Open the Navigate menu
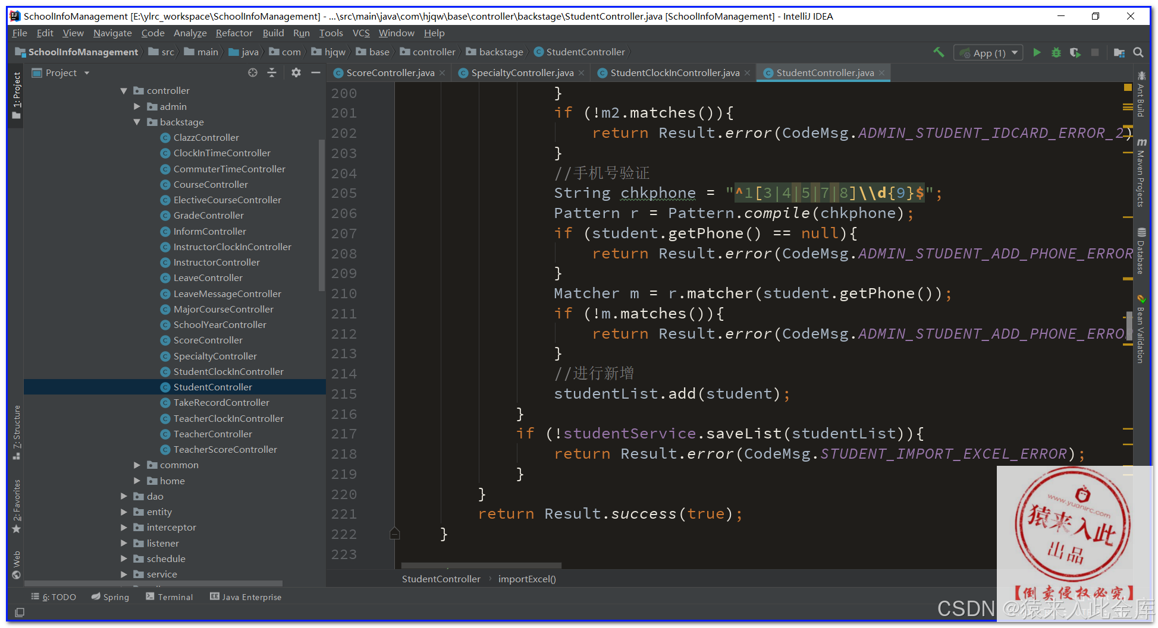Viewport: 1158px width, 628px height. pos(112,33)
